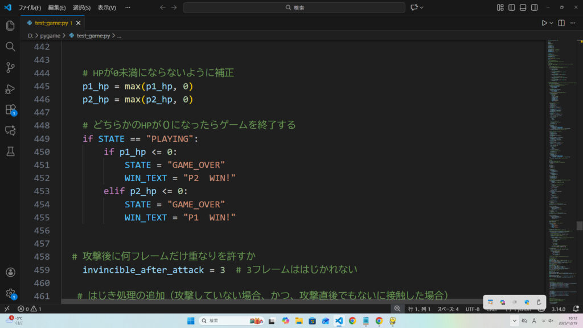Show hidden system tray icons chevron
Screen dimensions: 583x328
(x=515, y=321)
